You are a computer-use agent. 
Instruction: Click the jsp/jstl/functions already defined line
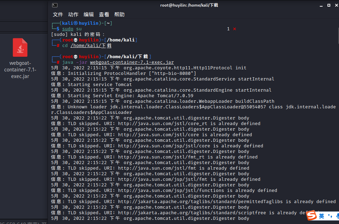pos(164,190)
